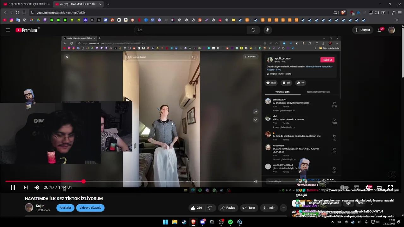Open the X (Twitter) bookmark icon
The height and width of the screenshot is (227, 404).
(99, 20)
